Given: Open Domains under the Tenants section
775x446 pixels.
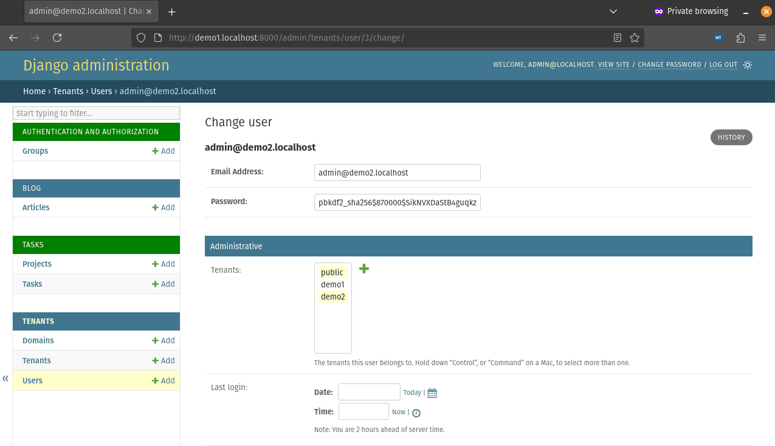Looking at the screenshot, I should 38,340.
